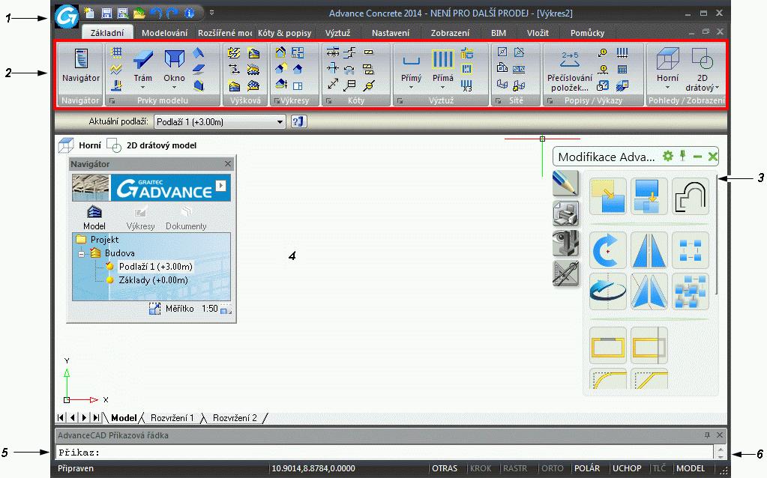767x478 pixels.
Task: Click the Save disk icon in quick access toolbar
Action: [106, 13]
